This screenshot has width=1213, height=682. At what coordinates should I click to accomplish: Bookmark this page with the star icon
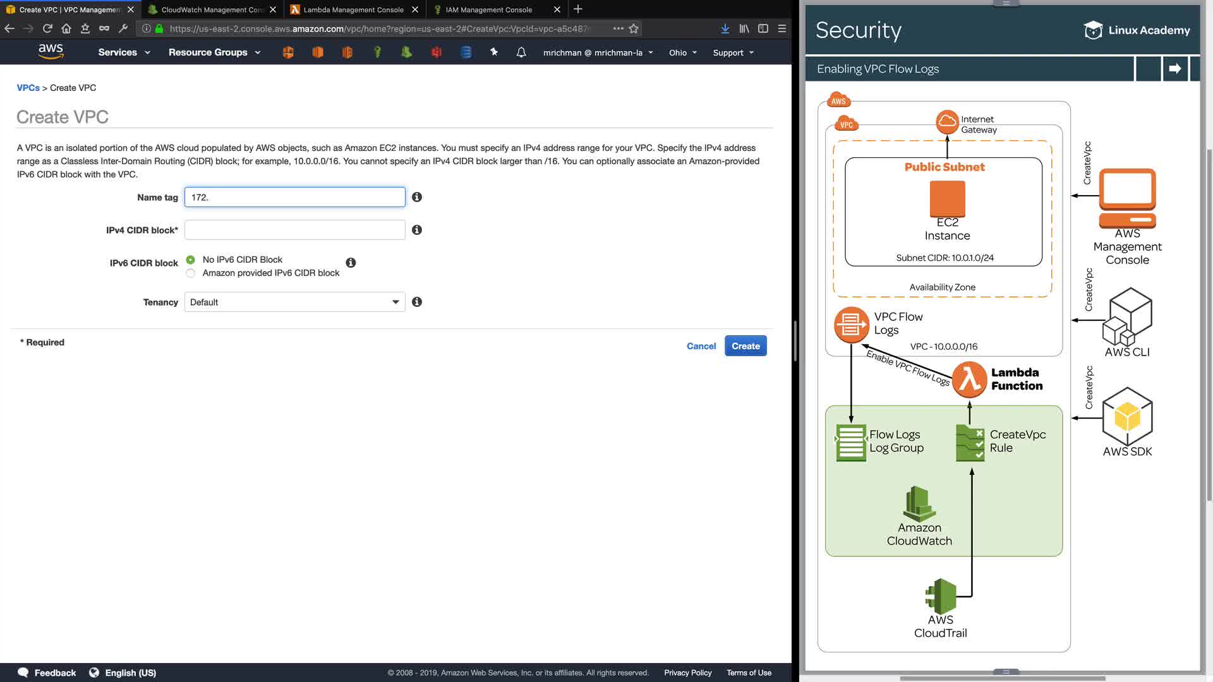pyautogui.click(x=634, y=28)
